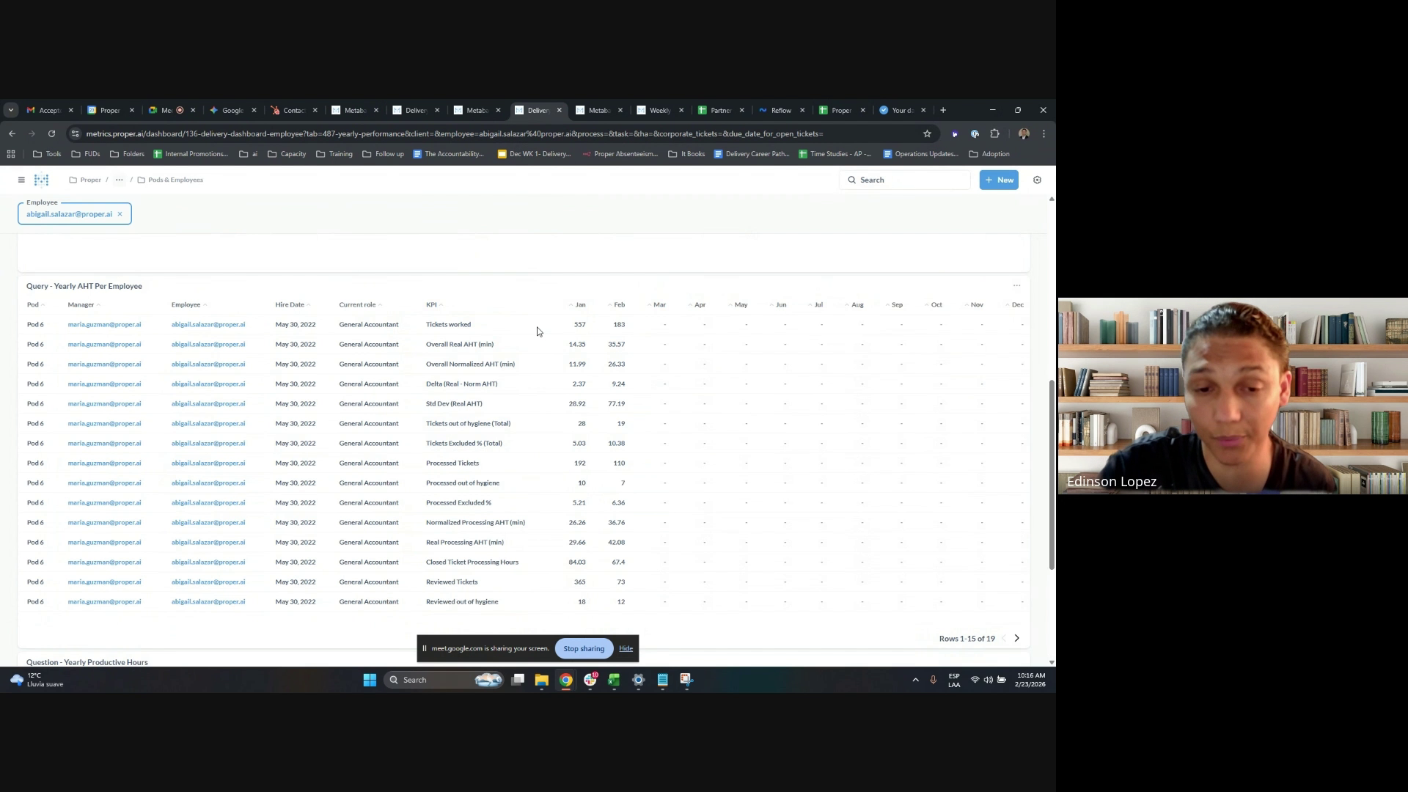
Task: Open the maria.guzman@proper.ai manager link
Action: click(x=104, y=324)
